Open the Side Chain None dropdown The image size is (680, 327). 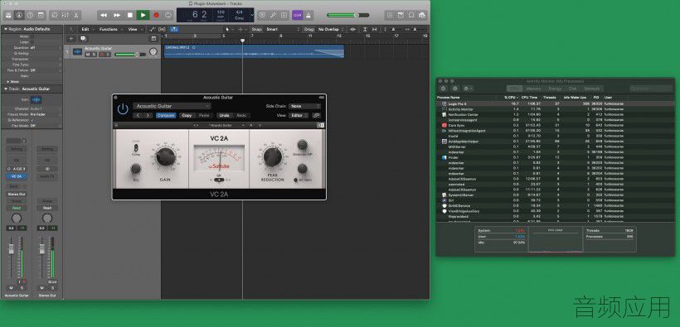point(305,106)
